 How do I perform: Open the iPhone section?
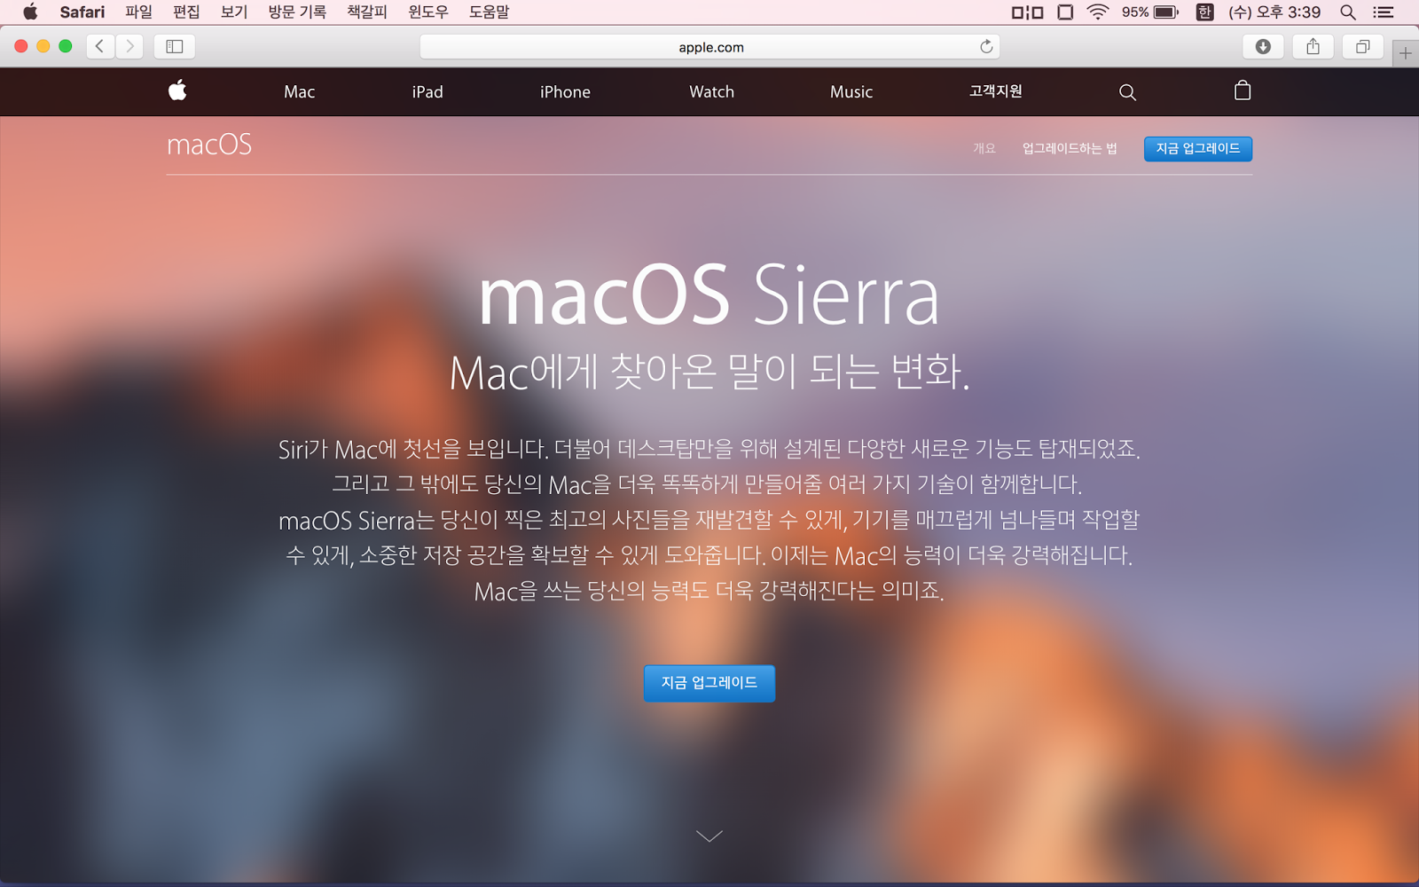click(x=565, y=91)
